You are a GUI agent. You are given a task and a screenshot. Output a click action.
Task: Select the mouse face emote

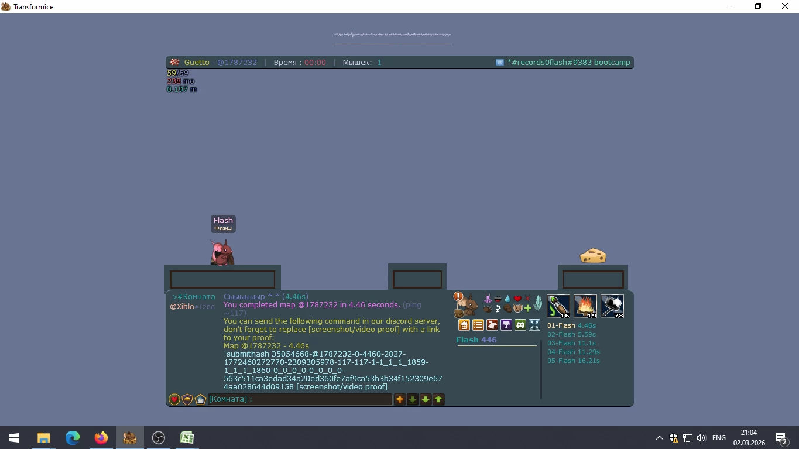[517, 308]
